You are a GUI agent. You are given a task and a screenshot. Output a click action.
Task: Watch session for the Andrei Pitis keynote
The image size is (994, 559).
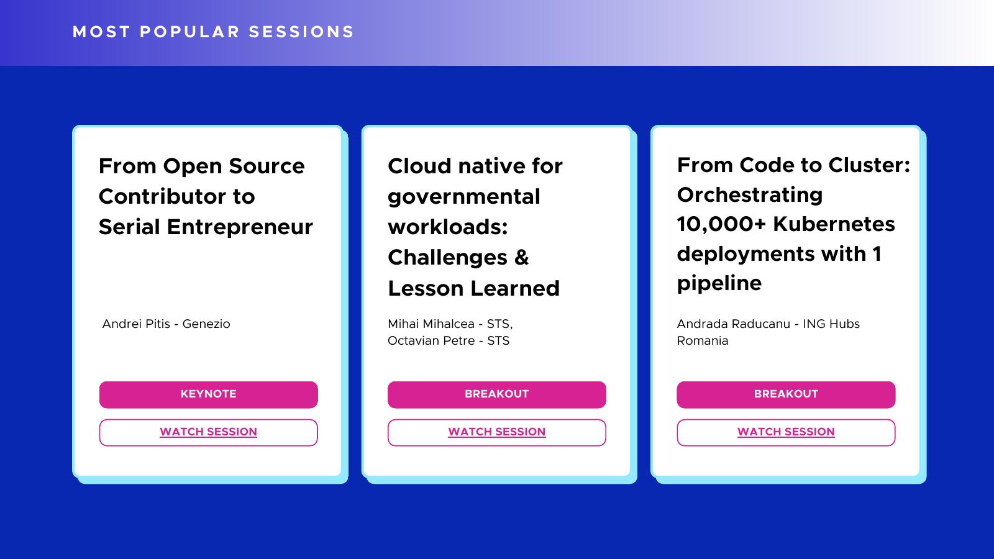coord(208,432)
